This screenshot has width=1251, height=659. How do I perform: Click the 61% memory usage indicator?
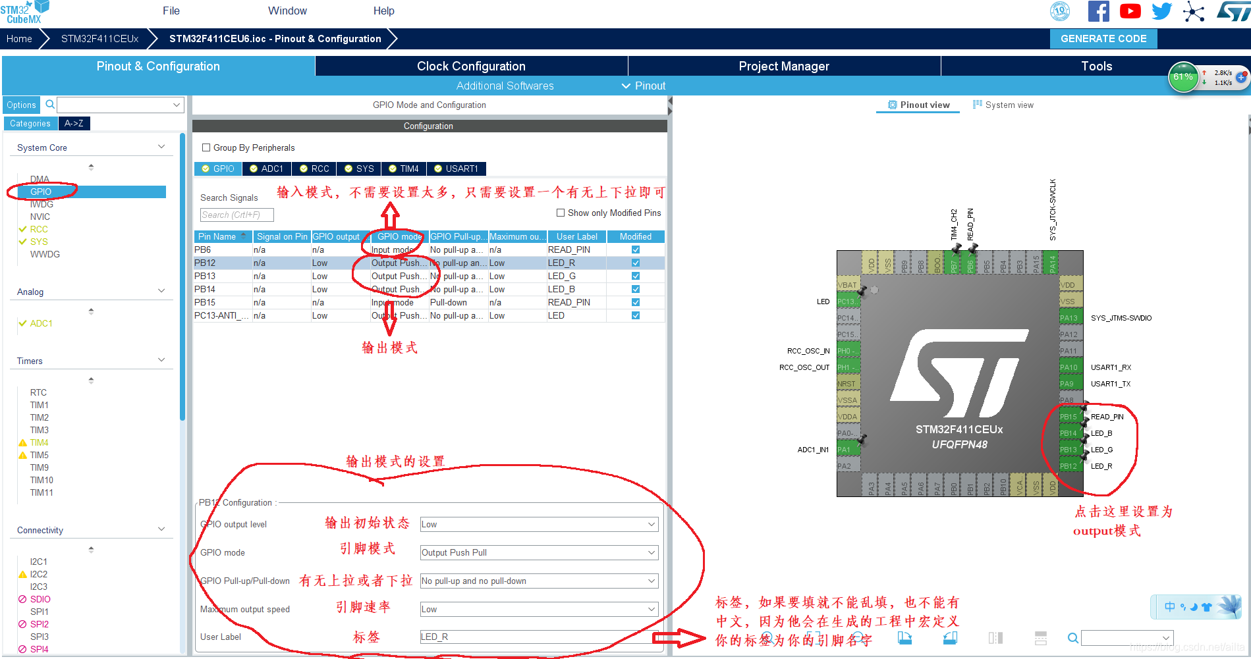tap(1183, 77)
